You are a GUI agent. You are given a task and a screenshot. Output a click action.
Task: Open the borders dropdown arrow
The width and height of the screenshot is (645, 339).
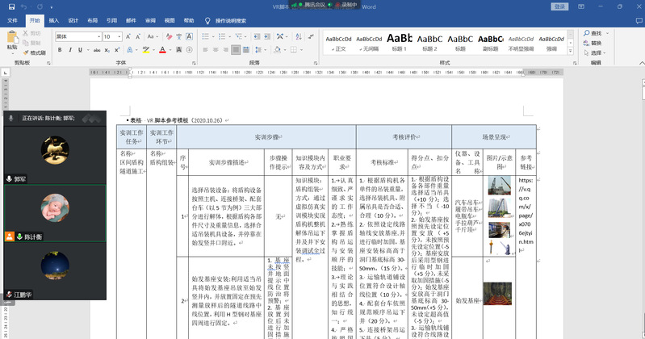[x=302, y=50]
